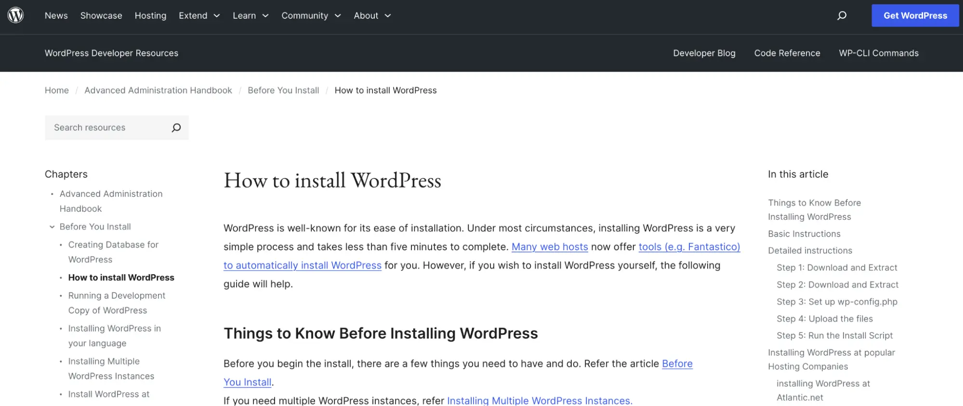963x406 pixels.
Task: Expand the Learn menu
Action: [x=251, y=15]
